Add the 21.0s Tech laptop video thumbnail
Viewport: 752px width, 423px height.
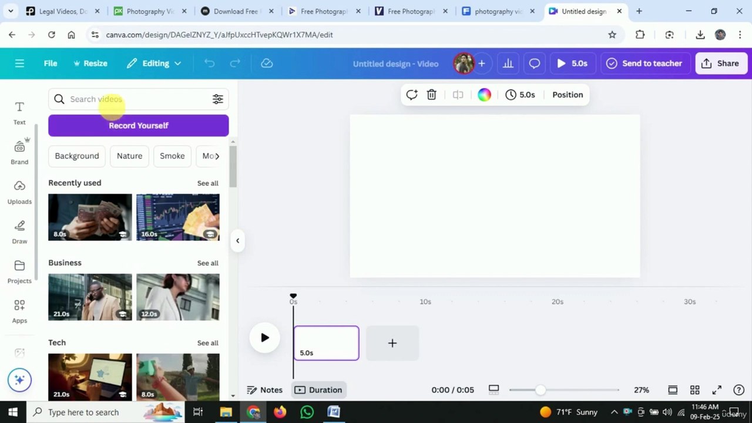(x=90, y=377)
